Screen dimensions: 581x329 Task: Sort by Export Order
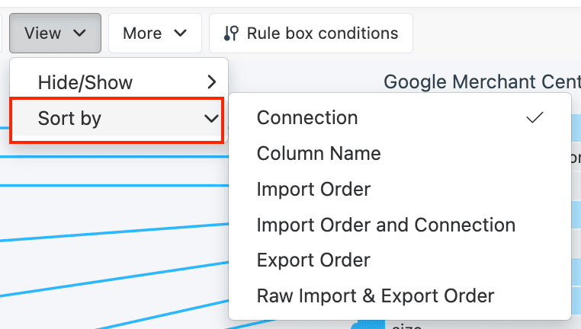tap(313, 260)
